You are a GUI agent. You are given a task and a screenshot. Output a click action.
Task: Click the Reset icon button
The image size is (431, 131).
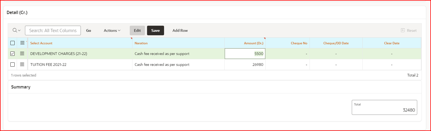pyautogui.click(x=409, y=30)
